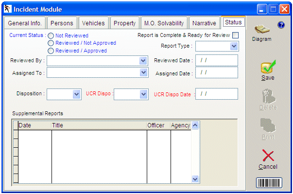Expand the Assigned To dropdown
The width and height of the screenshot is (293, 194).
point(143,72)
